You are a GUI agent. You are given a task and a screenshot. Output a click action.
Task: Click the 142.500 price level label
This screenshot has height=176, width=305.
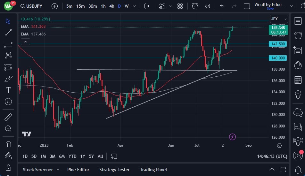click(278, 44)
